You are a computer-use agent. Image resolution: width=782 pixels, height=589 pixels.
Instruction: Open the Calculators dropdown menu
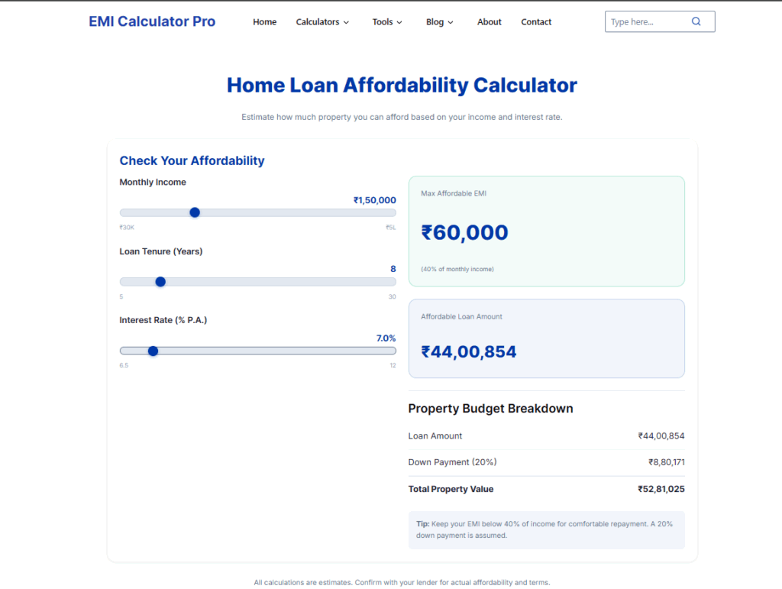click(322, 22)
